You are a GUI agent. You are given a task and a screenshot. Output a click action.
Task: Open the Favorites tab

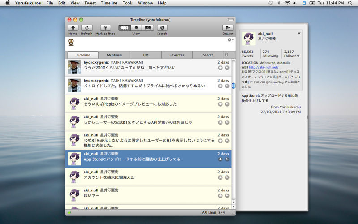pos(177,55)
